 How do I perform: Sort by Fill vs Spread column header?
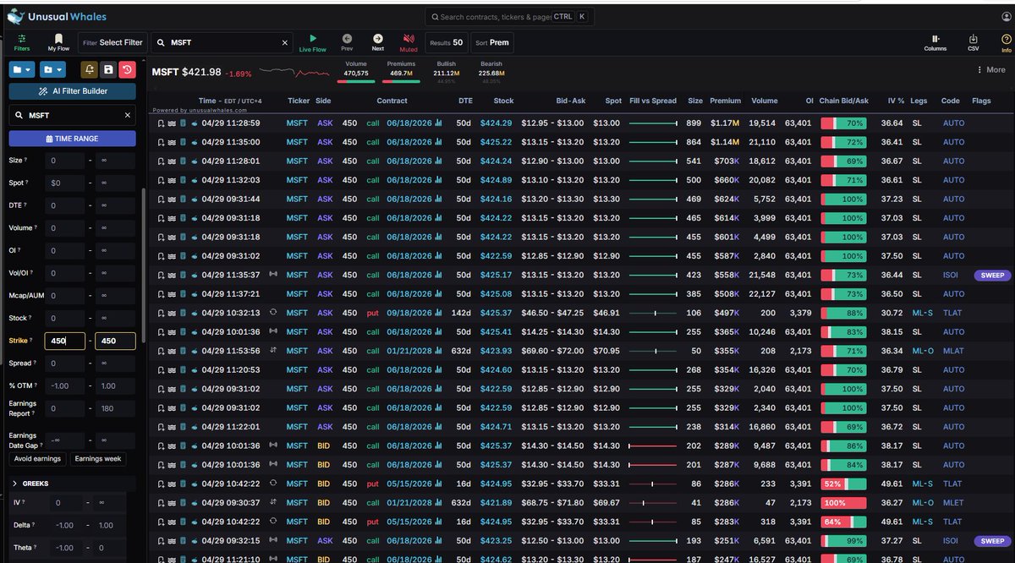tap(653, 101)
